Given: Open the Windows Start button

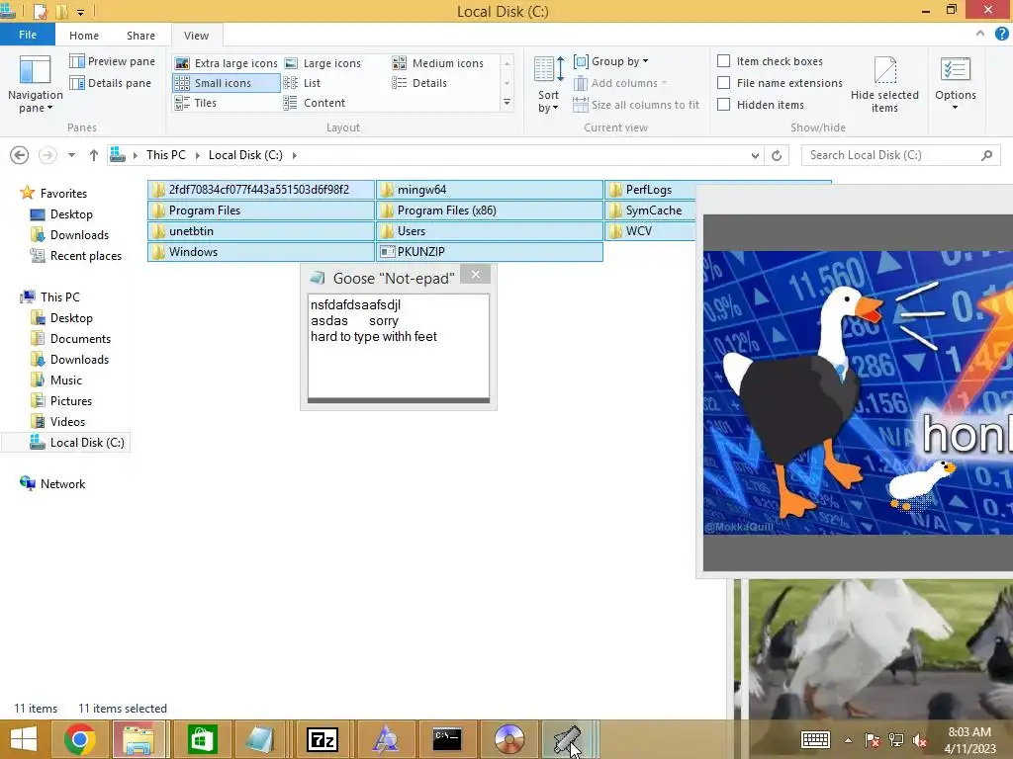Looking at the screenshot, I should [24, 739].
